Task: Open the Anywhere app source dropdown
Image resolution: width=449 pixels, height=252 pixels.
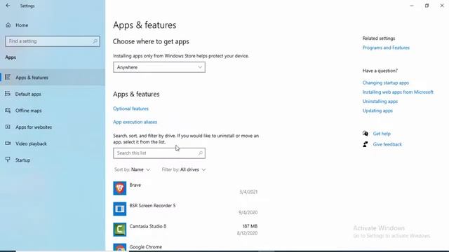Action: coord(159,67)
